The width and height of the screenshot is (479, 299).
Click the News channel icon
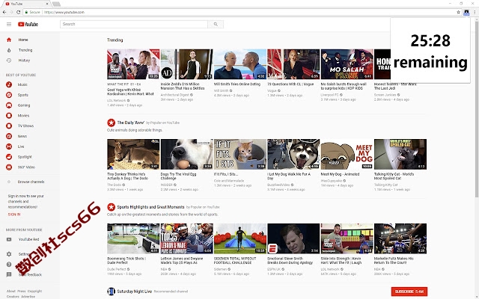click(9, 136)
